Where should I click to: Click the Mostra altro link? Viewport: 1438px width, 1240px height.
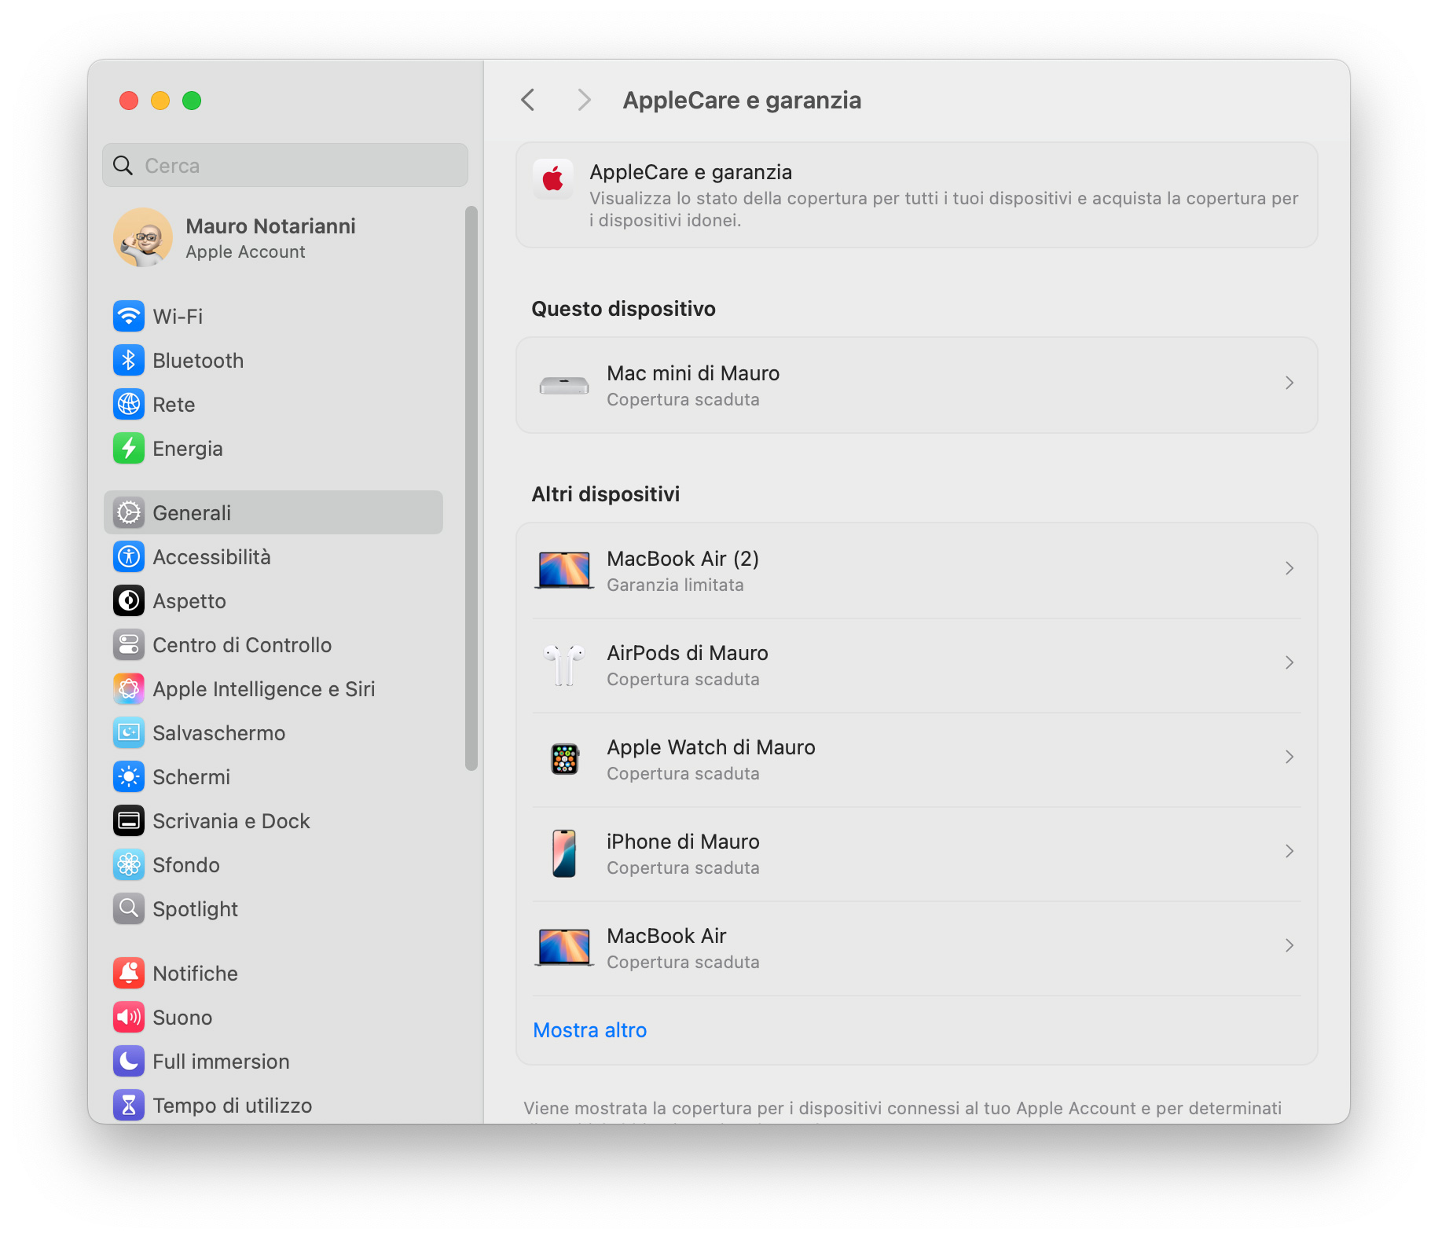click(x=589, y=1029)
